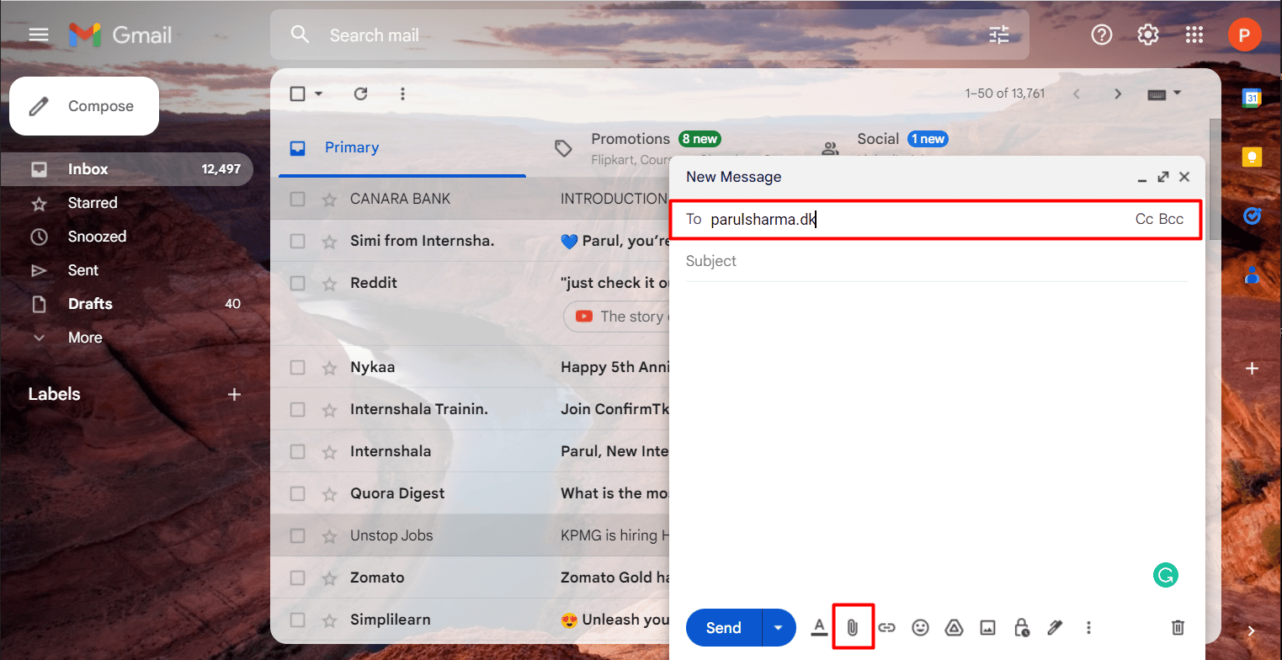Click the Compose button

tap(84, 106)
